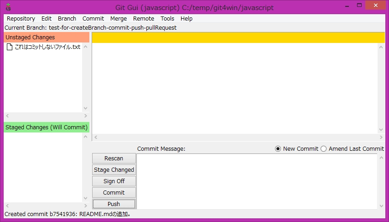Screen dimensions: 389x222
Task: Open the Branch menu
Action: (x=67, y=19)
